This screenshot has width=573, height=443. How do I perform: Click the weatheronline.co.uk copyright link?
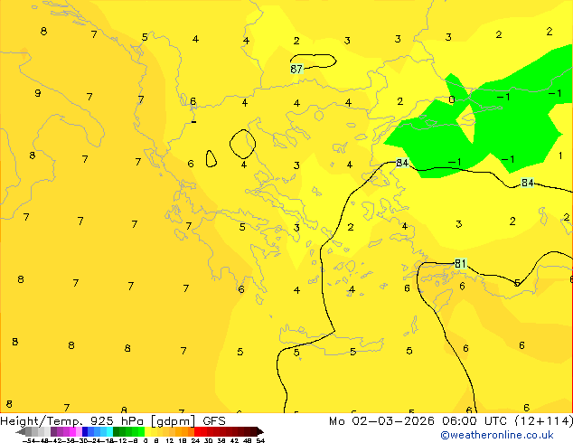[x=497, y=435]
